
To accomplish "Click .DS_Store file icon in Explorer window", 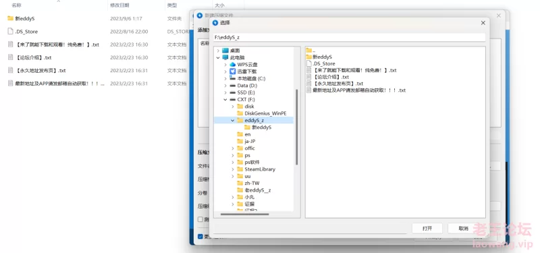I will tap(10, 31).
